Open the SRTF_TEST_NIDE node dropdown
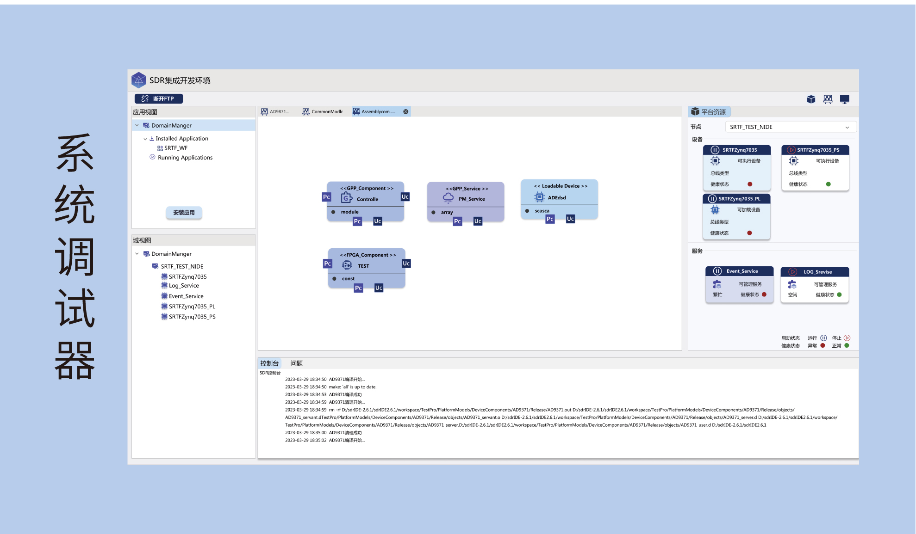 [847, 127]
